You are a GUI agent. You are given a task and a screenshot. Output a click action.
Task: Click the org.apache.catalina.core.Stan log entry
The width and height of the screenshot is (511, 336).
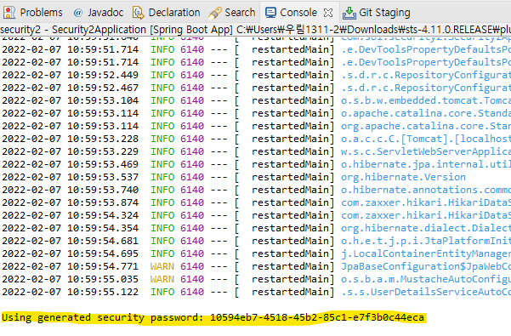tap(255, 126)
